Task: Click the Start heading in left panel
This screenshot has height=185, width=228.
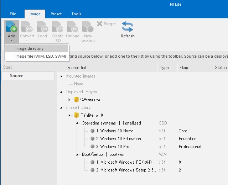Action: [7, 67]
